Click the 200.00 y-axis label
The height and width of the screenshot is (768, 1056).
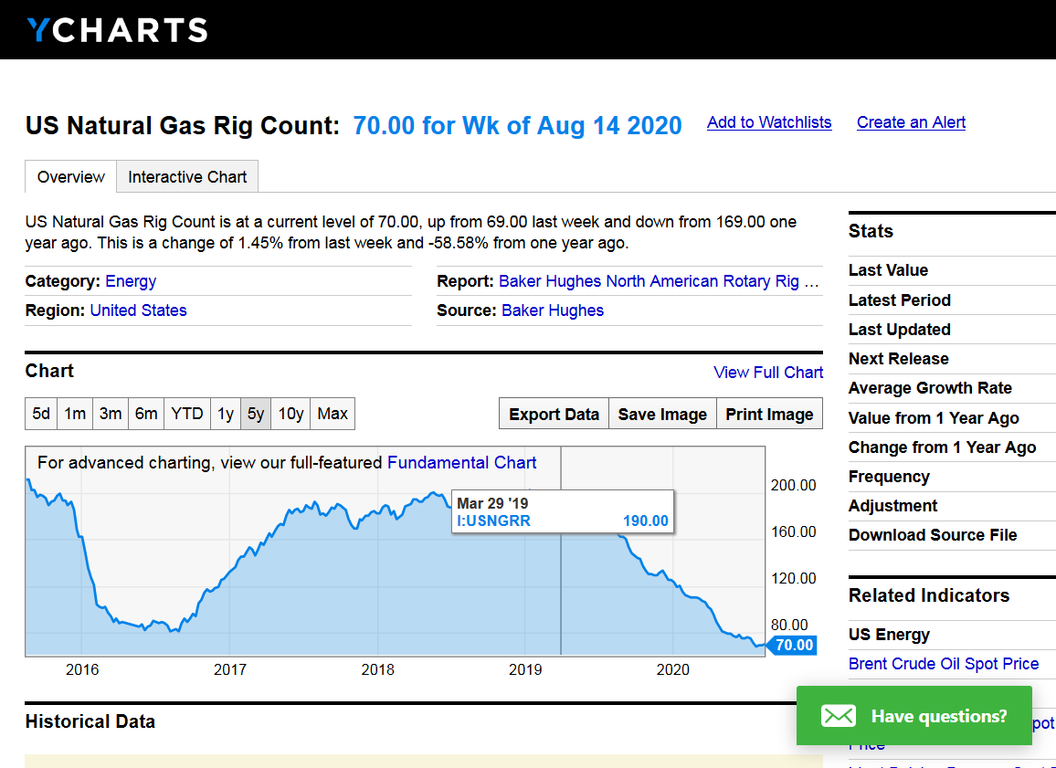pos(793,485)
